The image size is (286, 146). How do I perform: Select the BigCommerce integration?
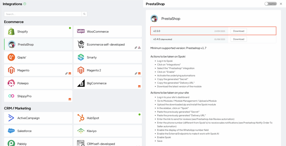pos(108,83)
